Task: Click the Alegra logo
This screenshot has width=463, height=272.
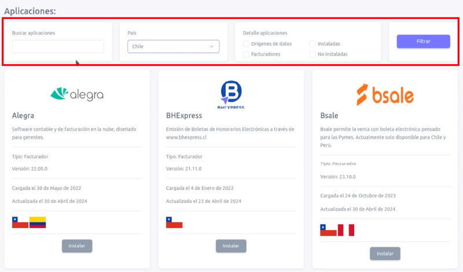Action: [x=77, y=94]
